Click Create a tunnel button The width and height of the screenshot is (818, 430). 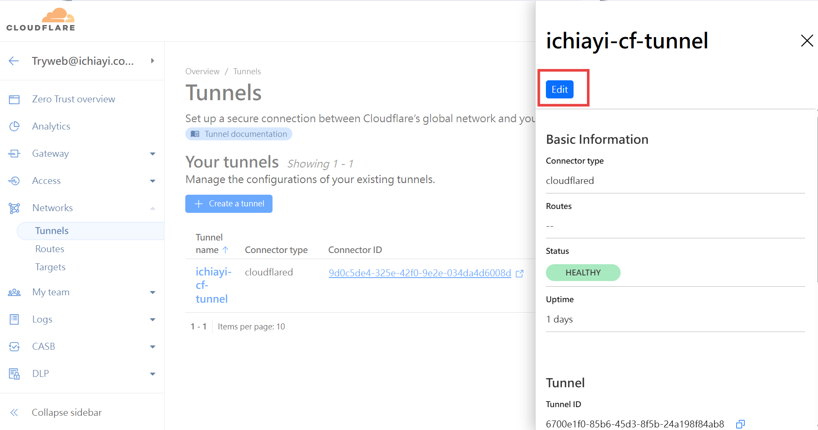point(229,204)
